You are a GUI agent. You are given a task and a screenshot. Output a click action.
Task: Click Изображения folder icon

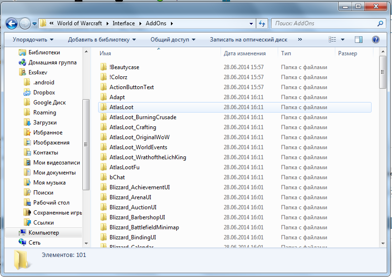27,143
